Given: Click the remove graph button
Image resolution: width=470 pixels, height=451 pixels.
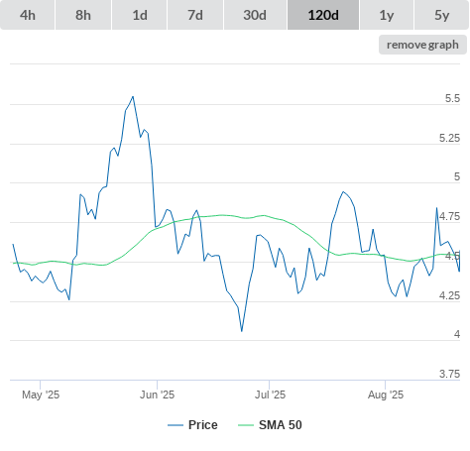Looking at the screenshot, I should pos(422,45).
